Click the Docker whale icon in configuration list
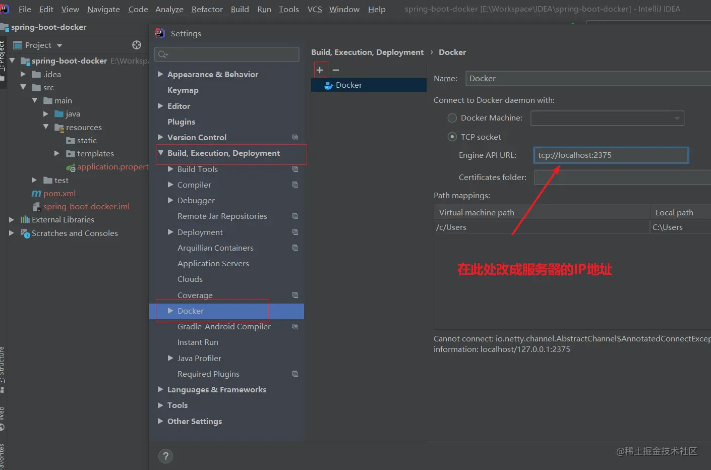Image resolution: width=711 pixels, height=470 pixels. pyautogui.click(x=328, y=85)
